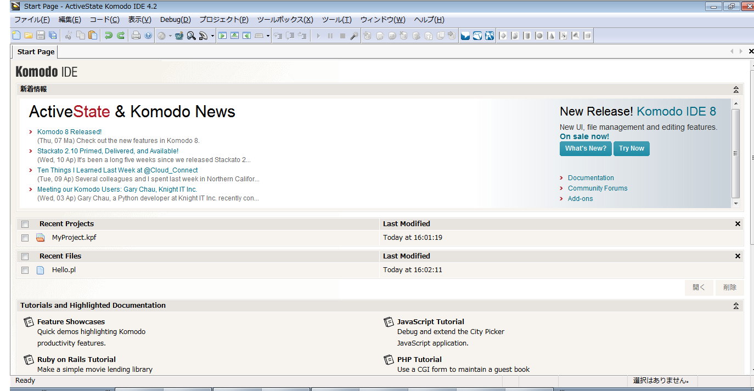The width and height of the screenshot is (754, 391).
Task: Click the blue Help question mark icon
Action: tap(148, 36)
